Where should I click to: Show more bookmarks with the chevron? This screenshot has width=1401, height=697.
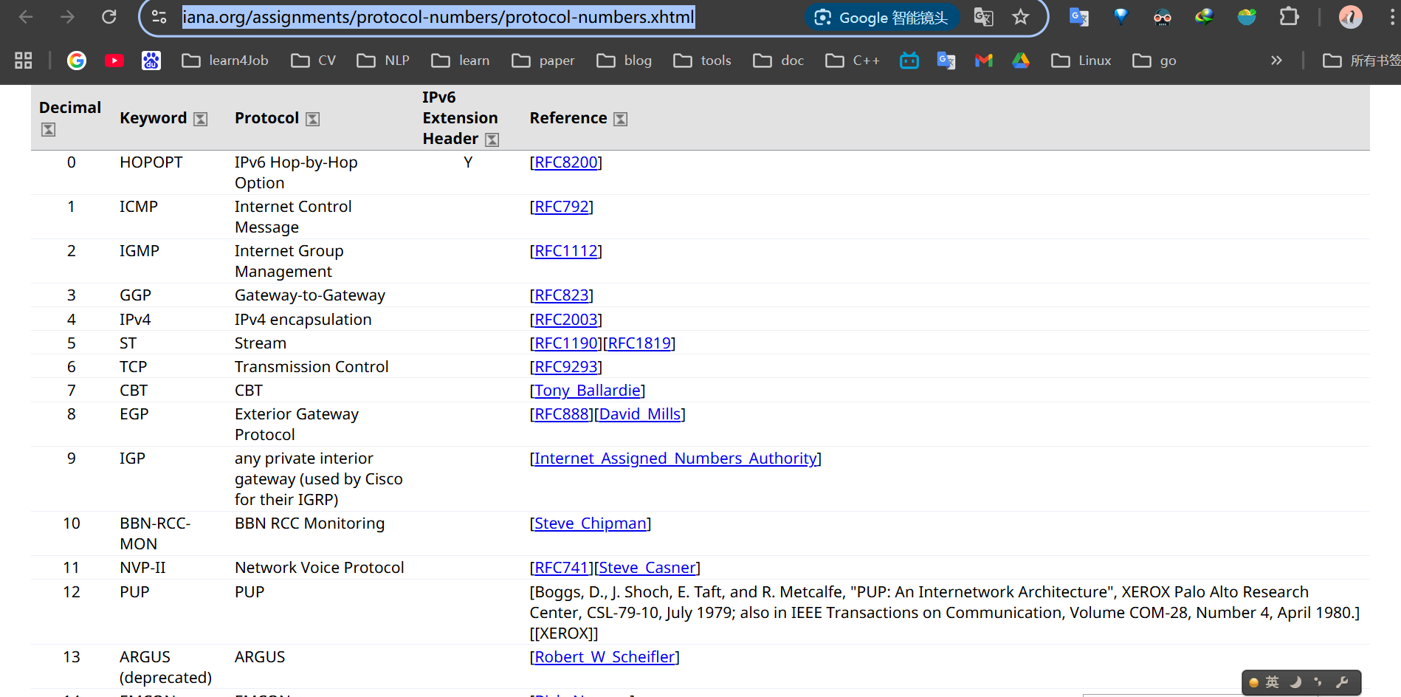tap(1276, 61)
